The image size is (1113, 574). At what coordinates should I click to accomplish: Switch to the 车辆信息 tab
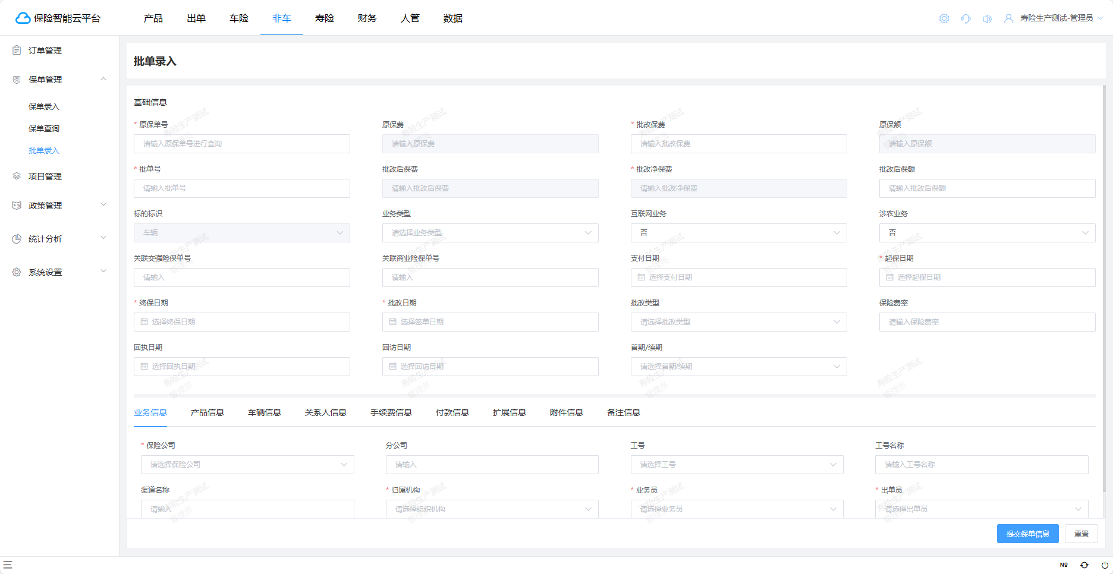(x=264, y=412)
